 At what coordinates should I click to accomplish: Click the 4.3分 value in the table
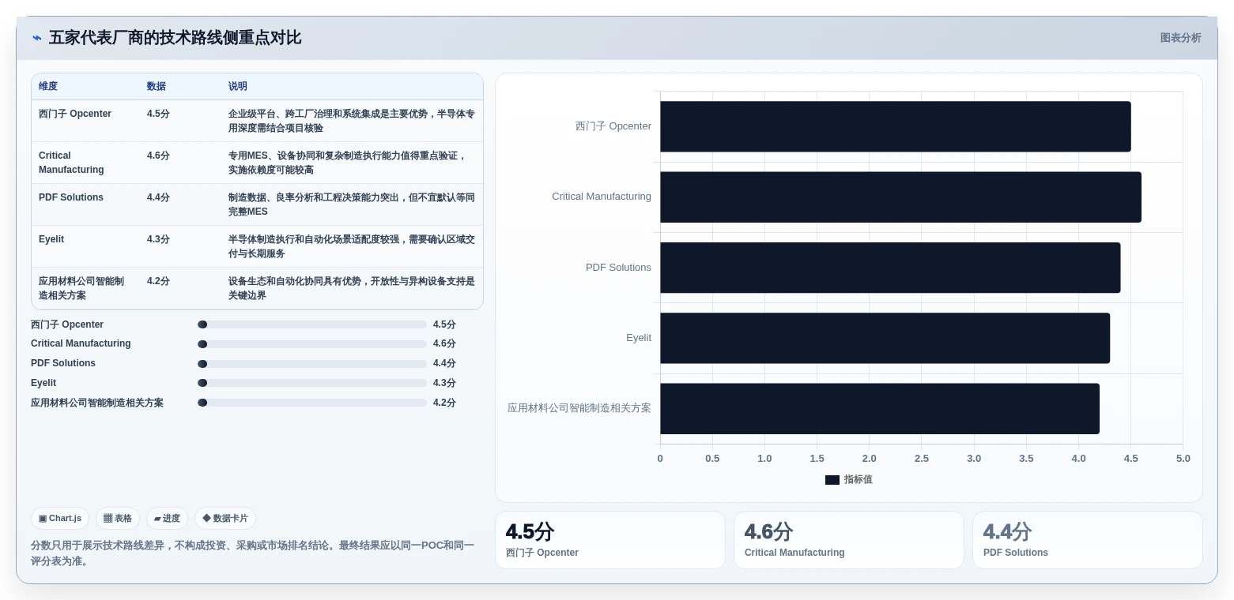[x=158, y=239]
